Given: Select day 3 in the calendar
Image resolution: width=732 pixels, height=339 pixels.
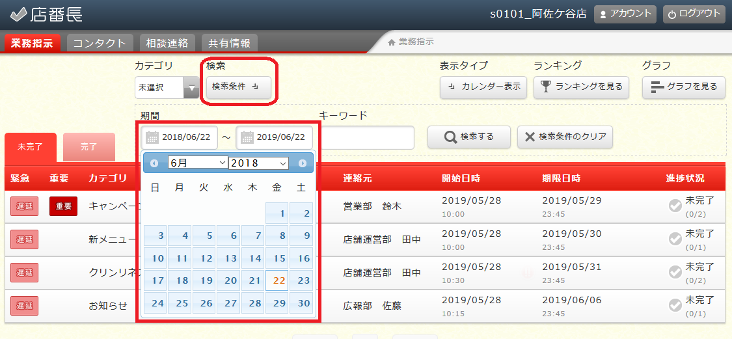Looking at the screenshot, I should tap(156, 236).
